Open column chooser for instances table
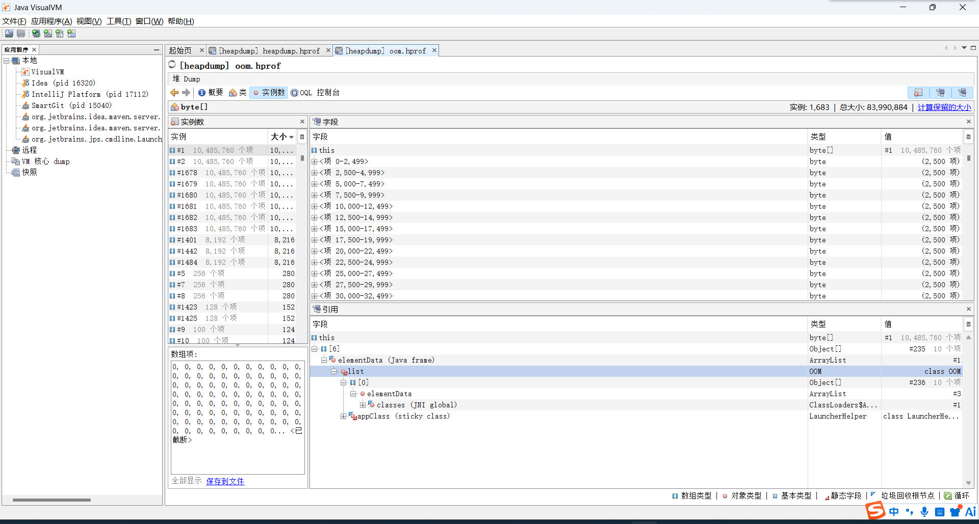 point(302,137)
